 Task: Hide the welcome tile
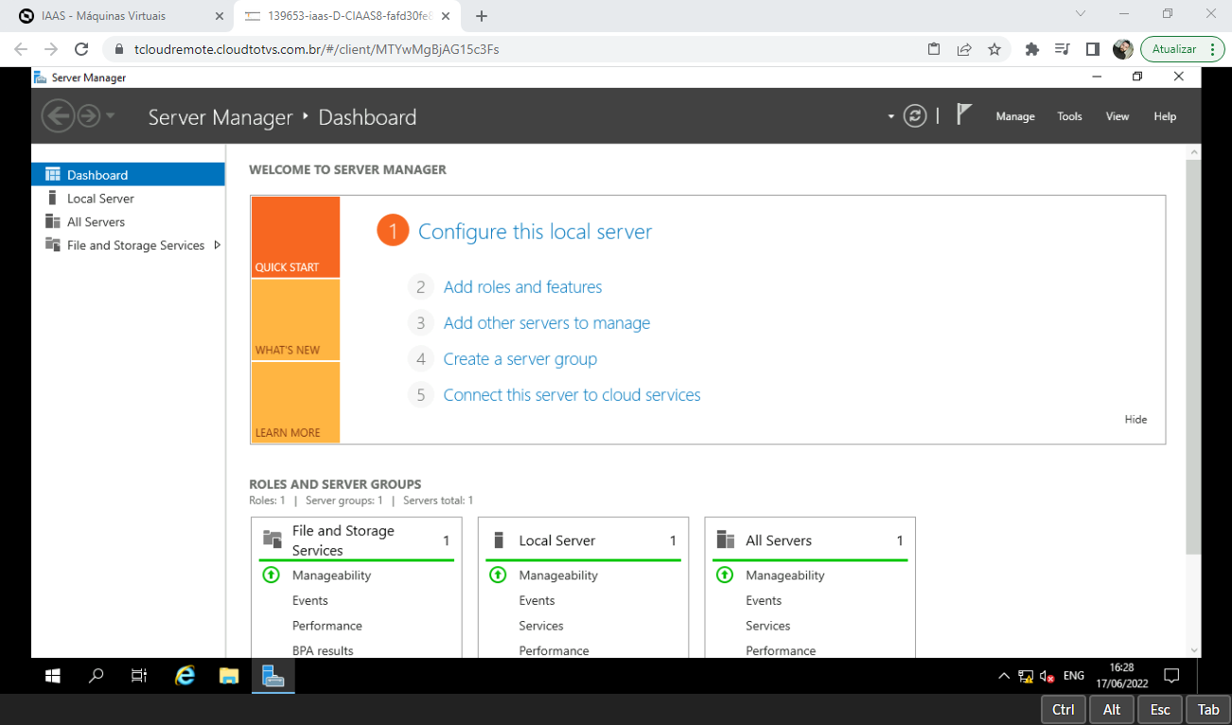[x=1135, y=420]
